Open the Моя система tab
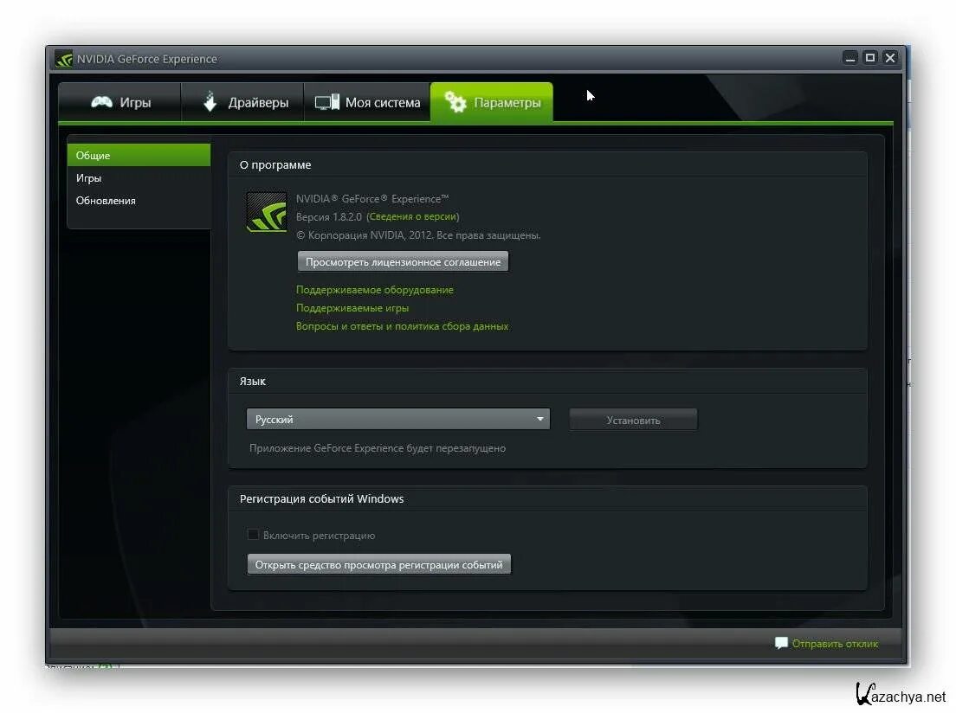The width and height of the screenshot is (956, 713). pos(367,102)
